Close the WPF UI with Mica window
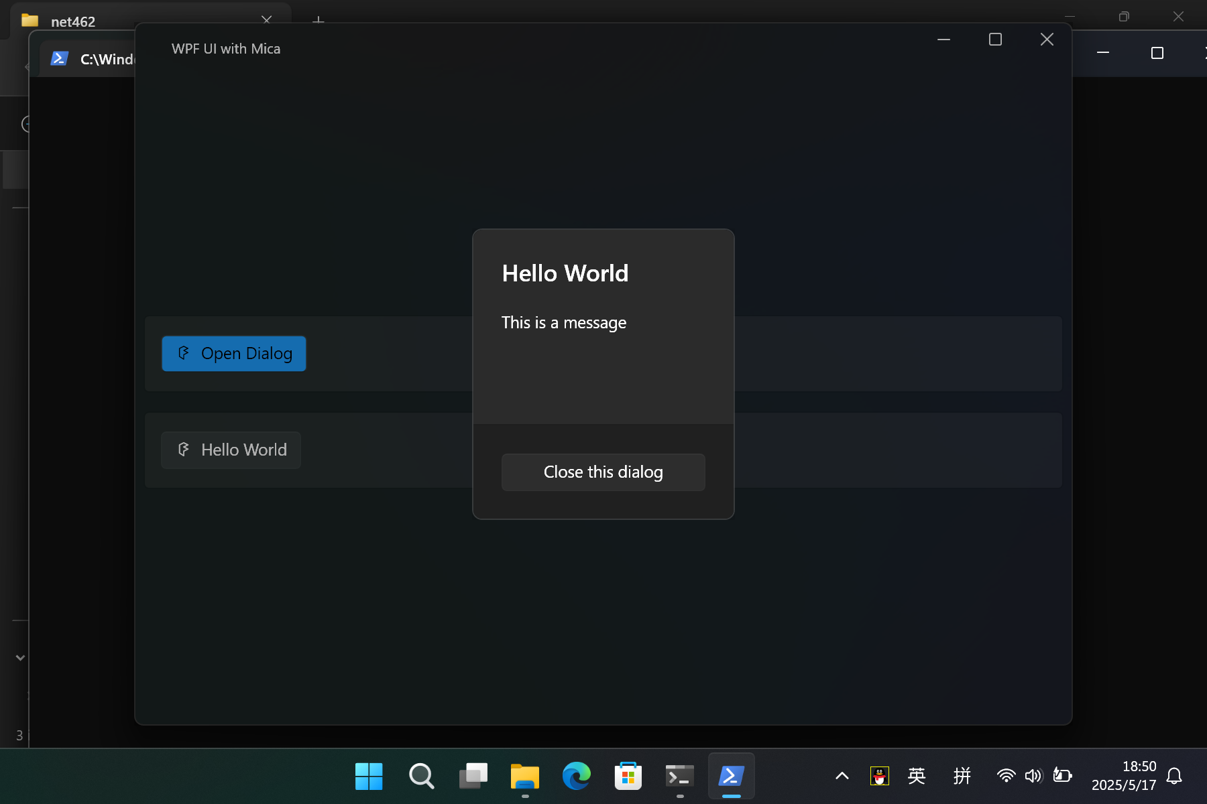Viewport: 1207px width, 804px height. pos(1047,40)
